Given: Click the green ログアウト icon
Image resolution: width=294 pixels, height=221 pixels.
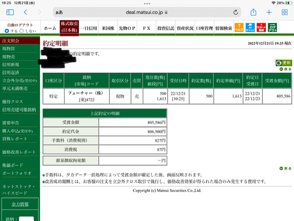Looking at the screenshot, I should [272, 28].
